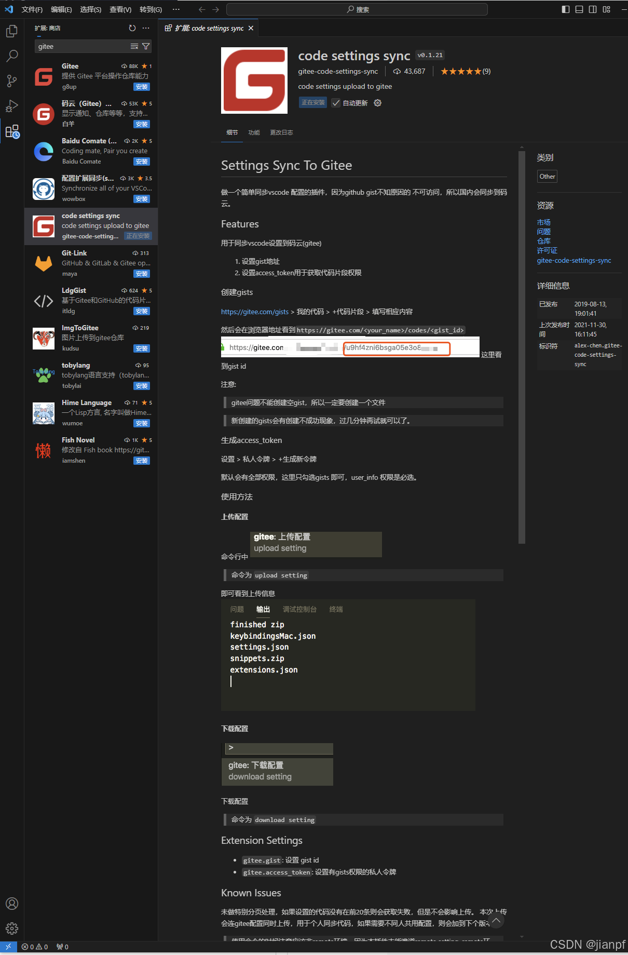Install the Fish Novel extension
The image size is (628, 955).
tap(142, 461)
